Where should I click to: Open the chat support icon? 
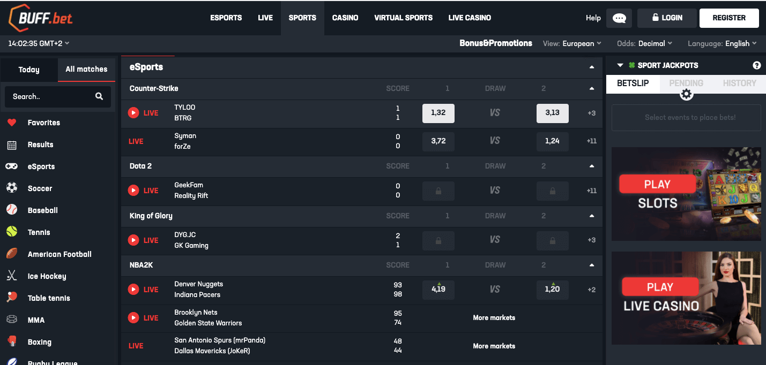click(x=619, y=18)
